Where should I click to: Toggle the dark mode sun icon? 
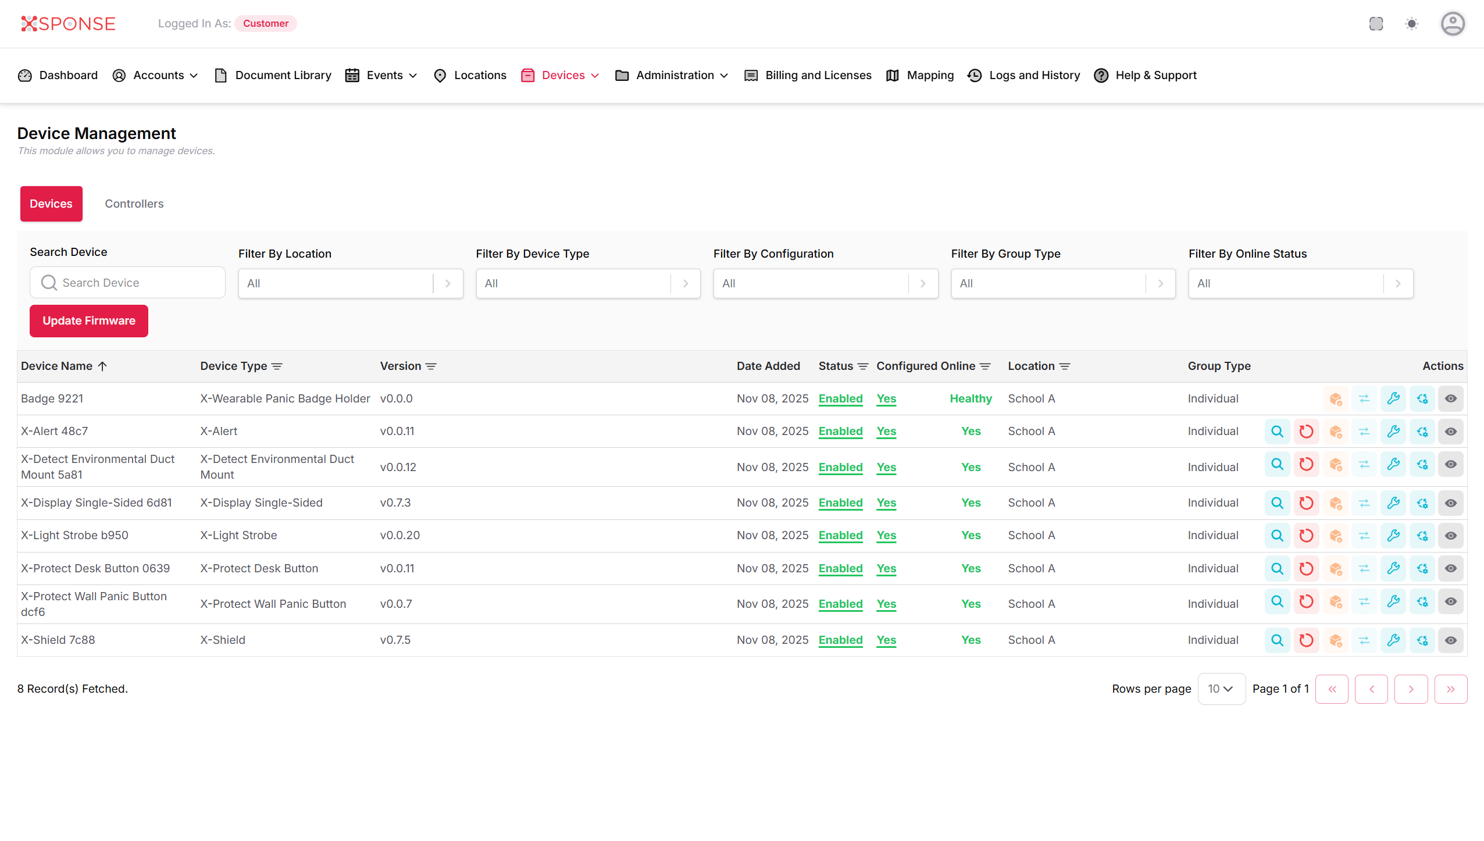1412,23
